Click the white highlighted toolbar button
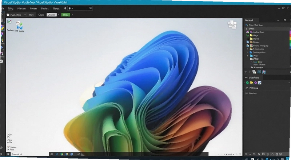 click(x=52, y=15)
